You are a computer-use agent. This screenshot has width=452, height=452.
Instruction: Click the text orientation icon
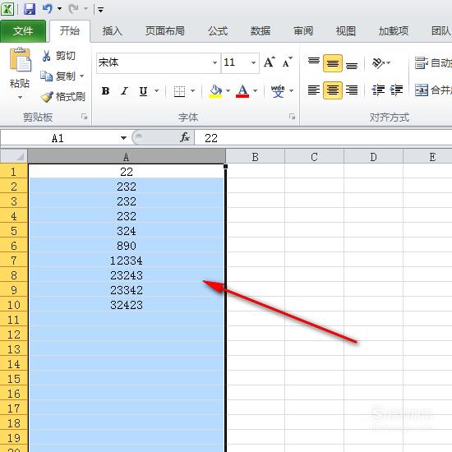[378, 62]
